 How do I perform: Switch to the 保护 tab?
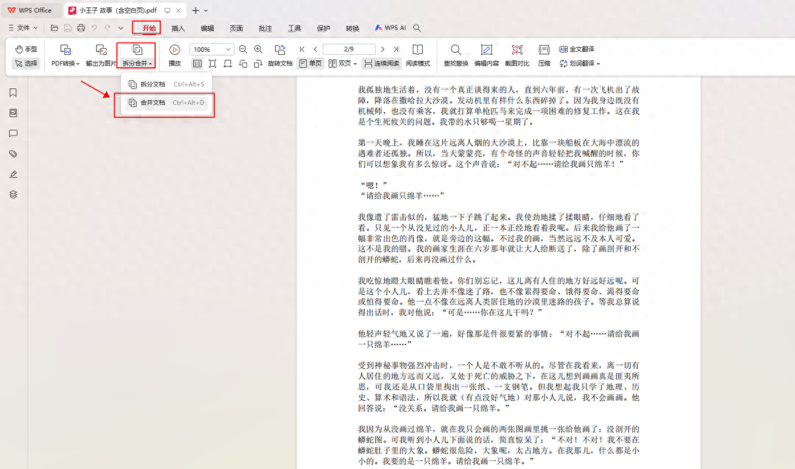coord(324,28)
